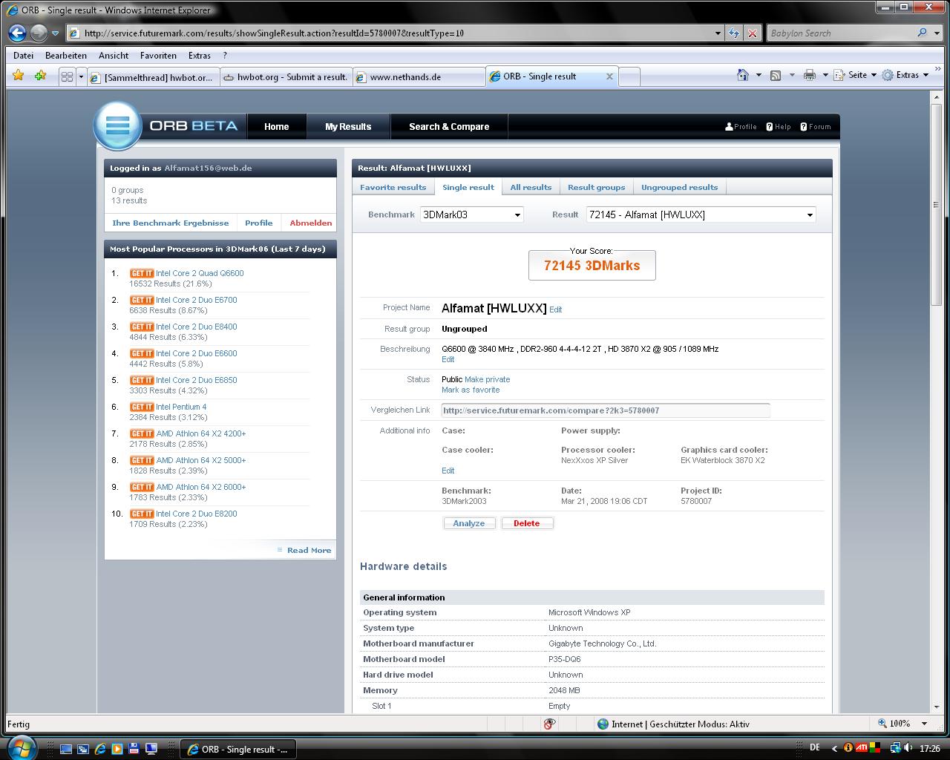
Task: Click the Print icon in toolbar
Action: (810, 75)
